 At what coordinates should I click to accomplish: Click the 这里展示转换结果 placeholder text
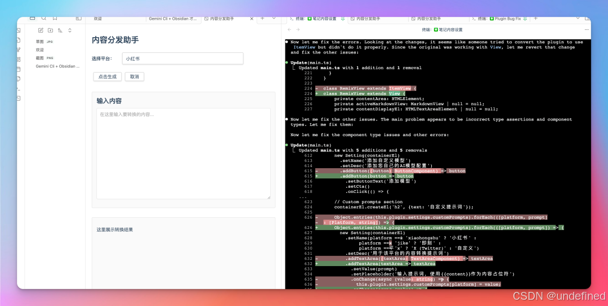115,229
